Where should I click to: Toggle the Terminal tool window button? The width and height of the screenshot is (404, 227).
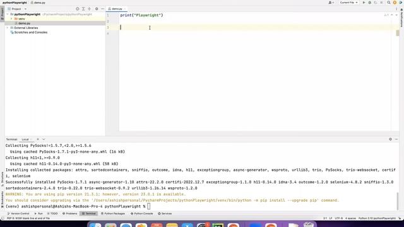coord(88,214)
